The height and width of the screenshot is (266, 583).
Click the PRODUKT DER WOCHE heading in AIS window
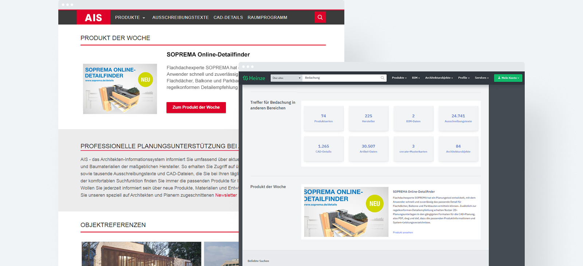[x=115, y=38]
